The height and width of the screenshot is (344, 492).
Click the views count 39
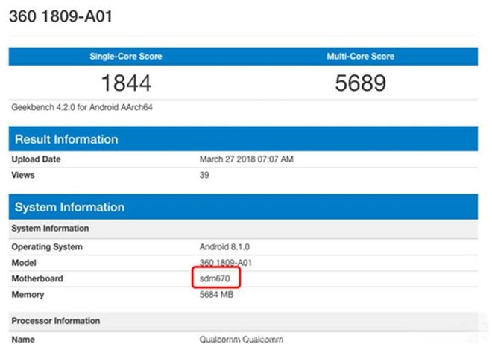[205, 175]
